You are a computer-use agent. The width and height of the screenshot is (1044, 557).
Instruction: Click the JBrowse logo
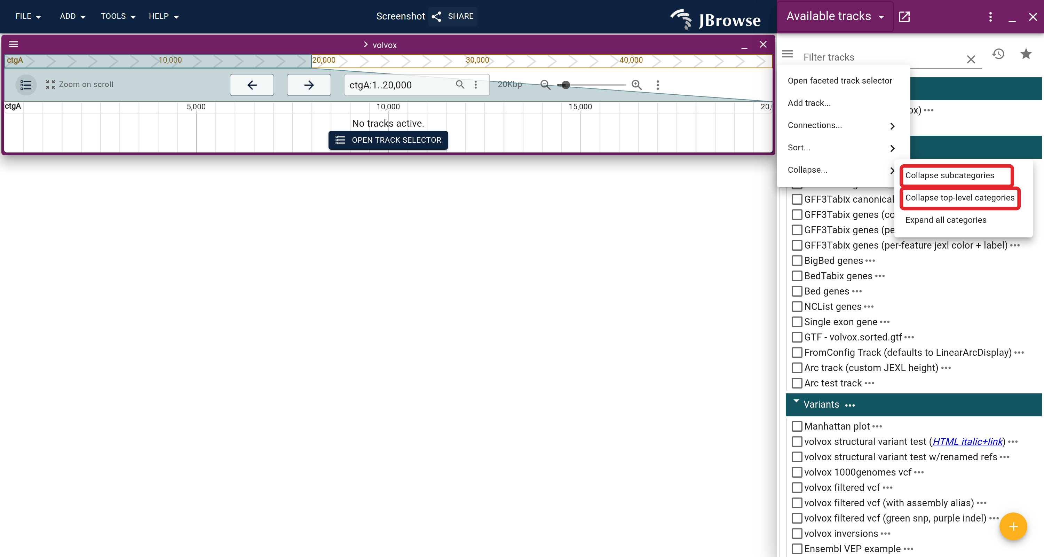[x=715, y=19]
